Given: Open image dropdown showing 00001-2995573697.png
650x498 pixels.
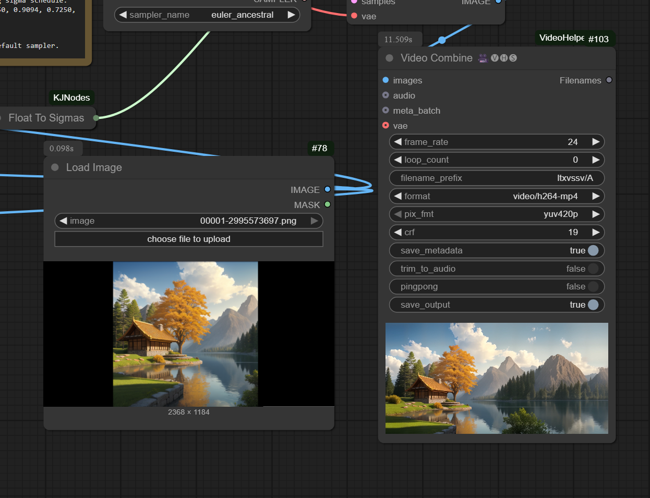Looking at the screenshot, I should coord(189,221).
